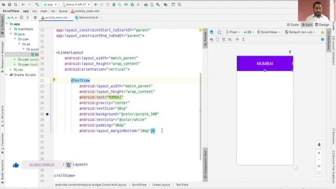Select the MUMBAI TextView in the design preview
The width and height of the screenshot is (336, 189).
[265, 64]
